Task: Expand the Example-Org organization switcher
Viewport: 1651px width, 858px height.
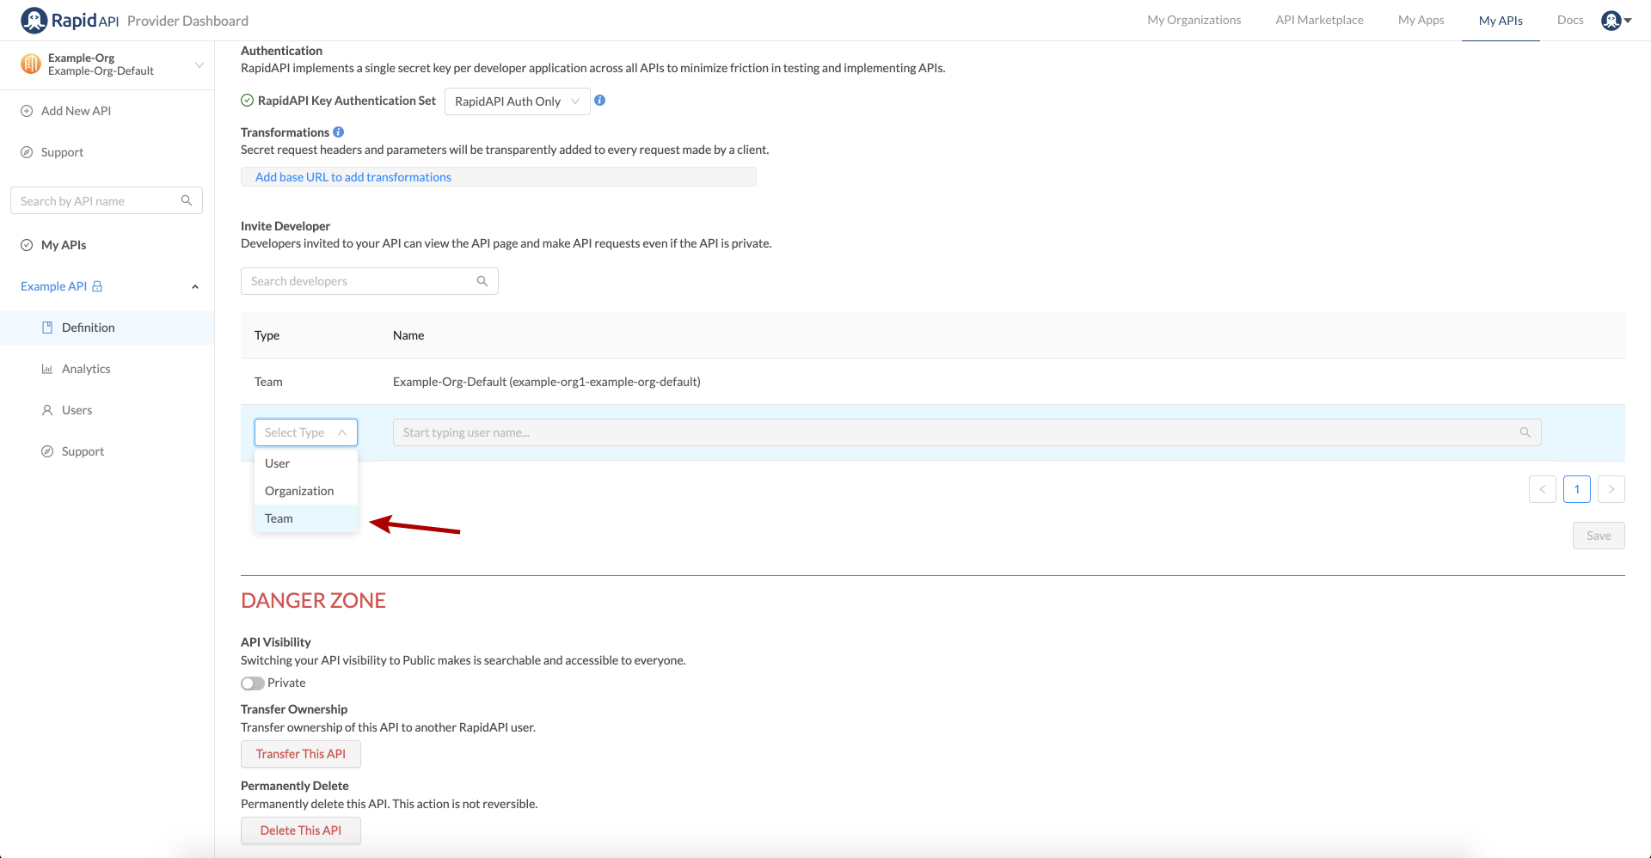Action: point(199,64)
